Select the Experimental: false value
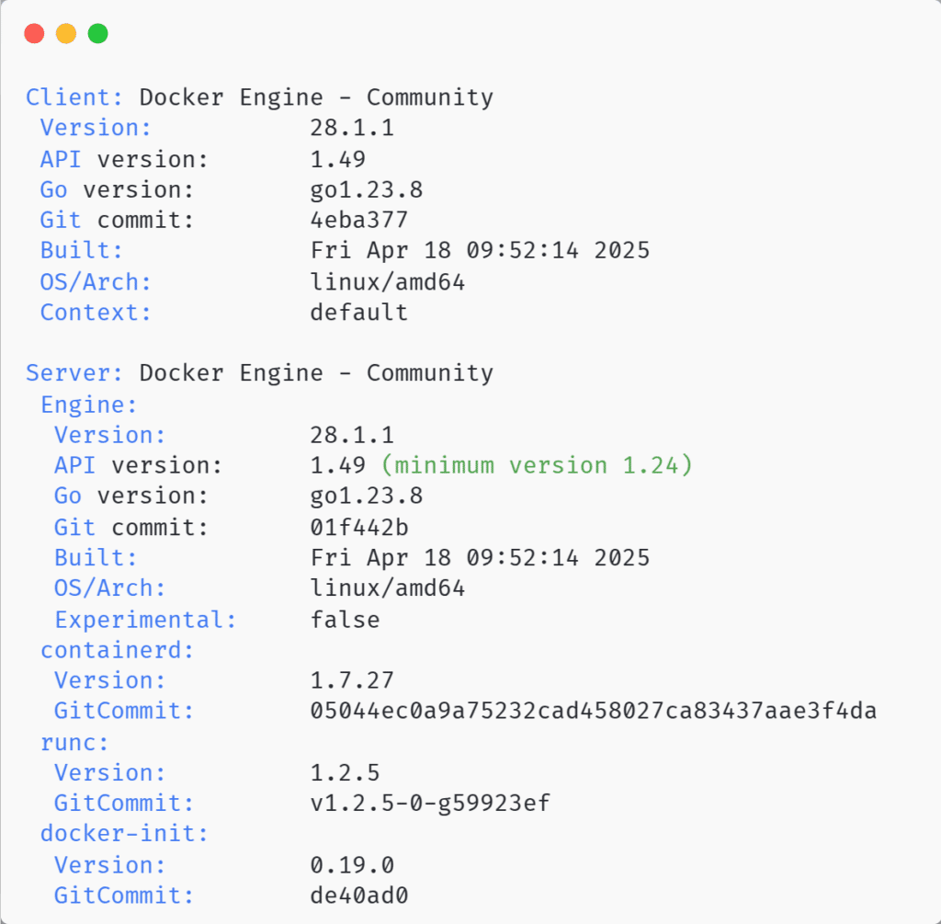Screen dimensions: 941x924 pos(345,618)
